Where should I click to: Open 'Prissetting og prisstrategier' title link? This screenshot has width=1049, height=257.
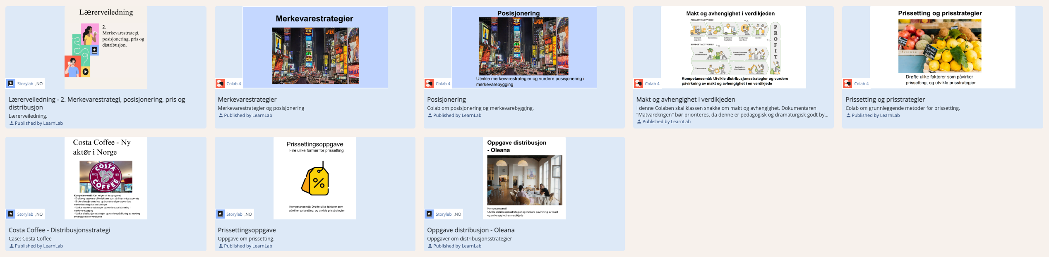[x=885, y=100]
